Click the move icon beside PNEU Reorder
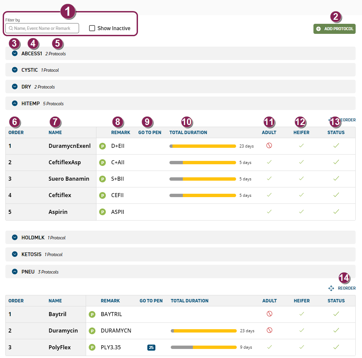The width and height of the screenshot is (362, 358). [x=331, y=288]
